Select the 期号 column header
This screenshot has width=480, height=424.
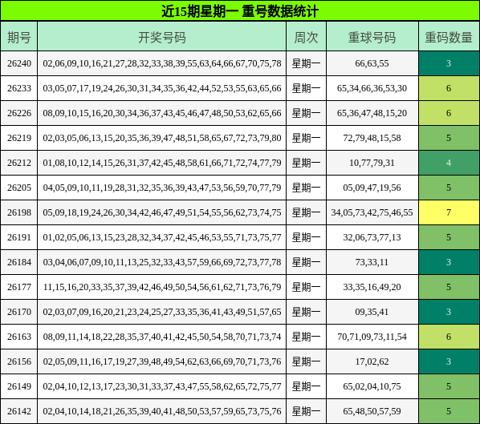19,37
